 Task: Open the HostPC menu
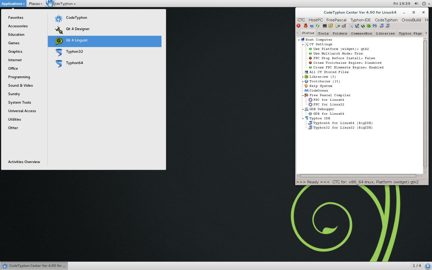(x=316, y=20)
